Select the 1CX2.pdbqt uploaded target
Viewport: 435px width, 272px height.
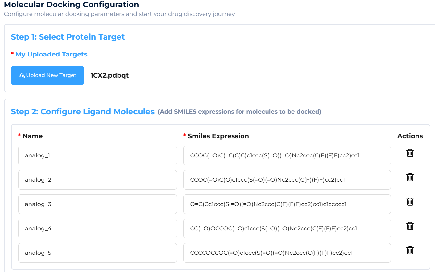[x=109, y=76]
